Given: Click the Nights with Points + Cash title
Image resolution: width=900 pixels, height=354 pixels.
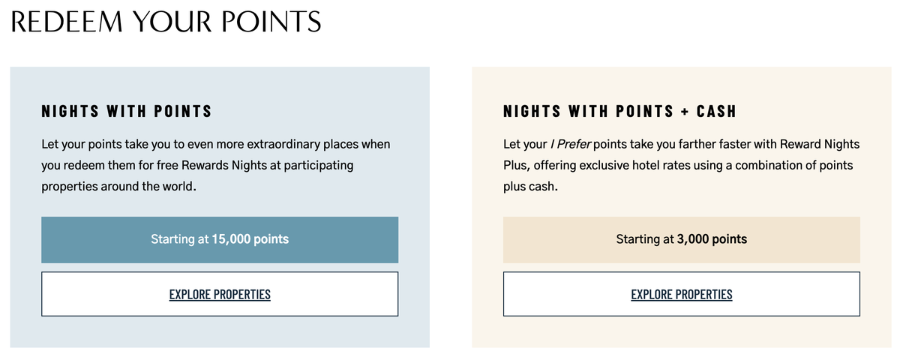Looking at the screenshot, I should [x=619, y=112].
